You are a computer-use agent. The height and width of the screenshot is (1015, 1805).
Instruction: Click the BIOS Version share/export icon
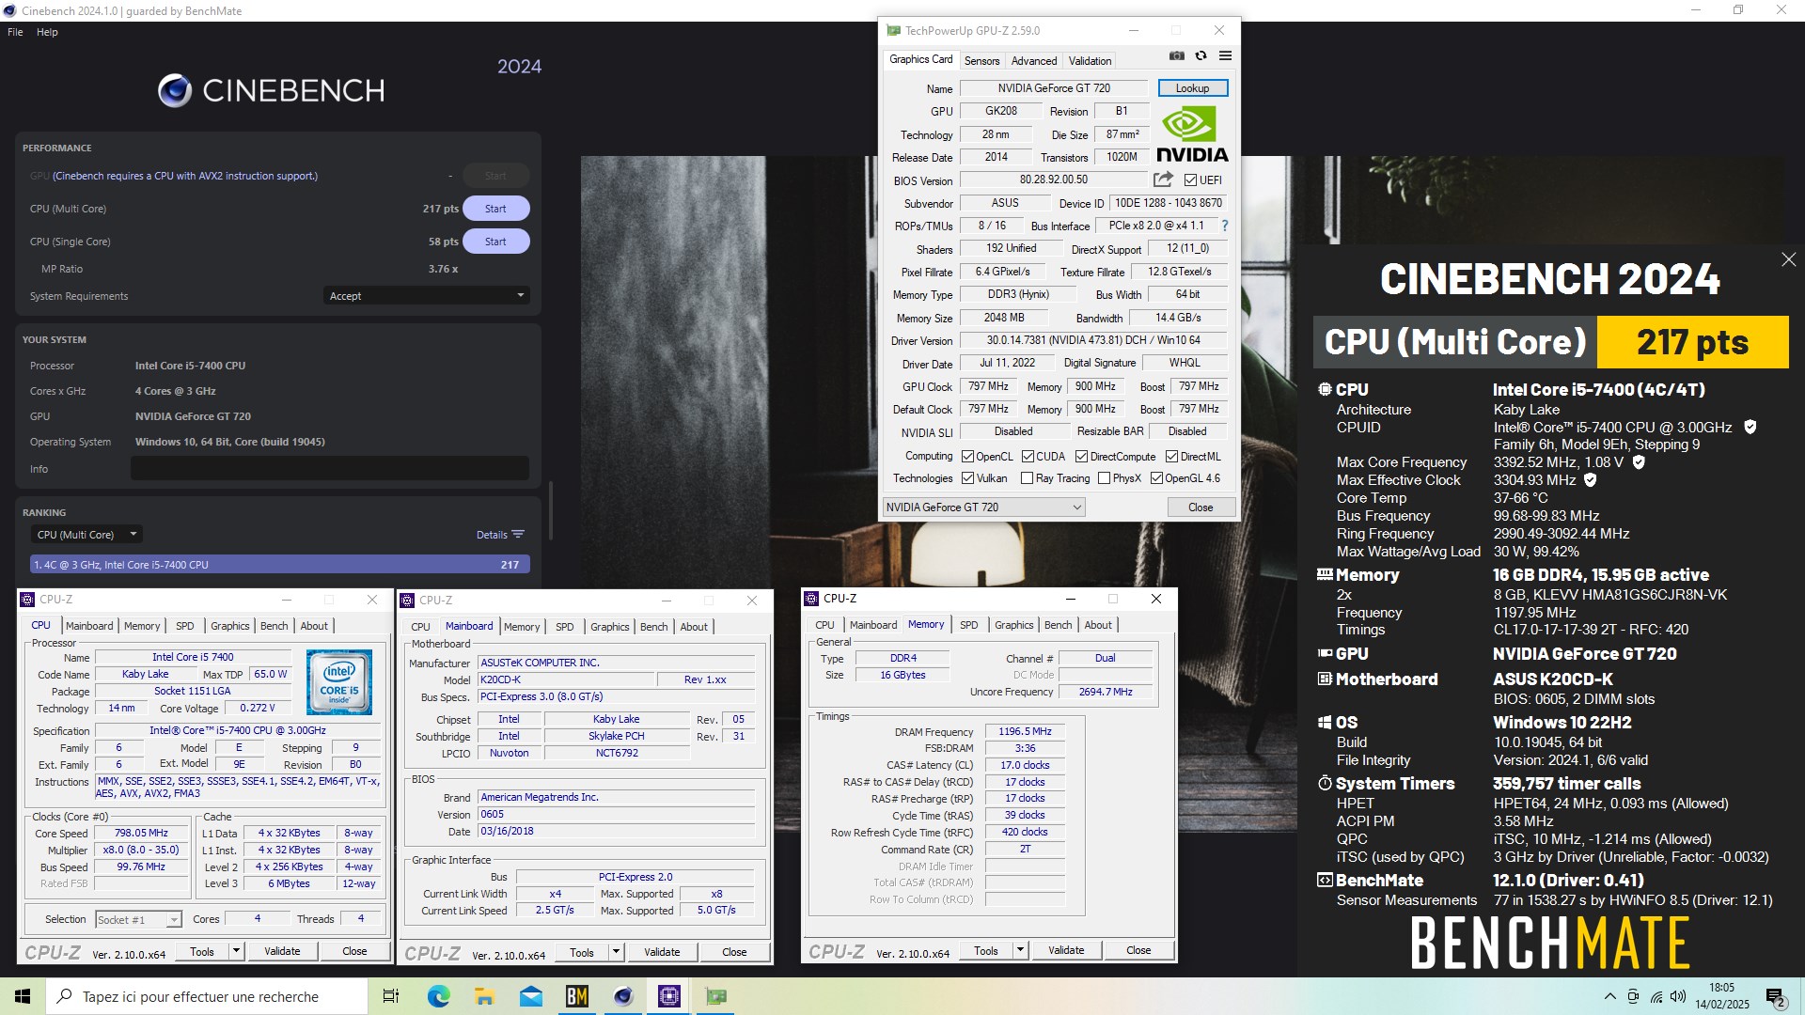1163,180
